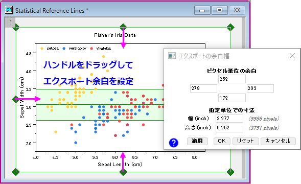Click the height (高さ) field showing 6.252

[x=229, y=128]
